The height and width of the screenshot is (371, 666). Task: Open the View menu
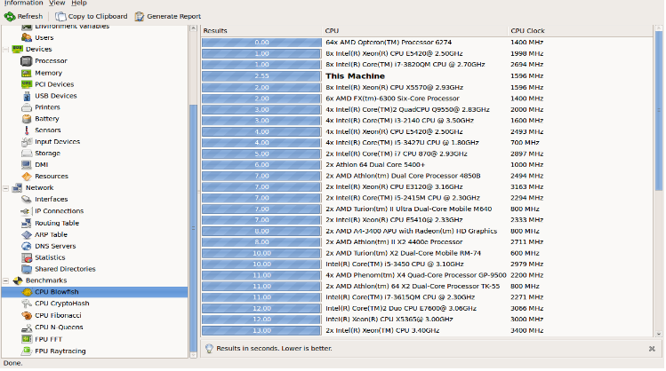[56, 4]
